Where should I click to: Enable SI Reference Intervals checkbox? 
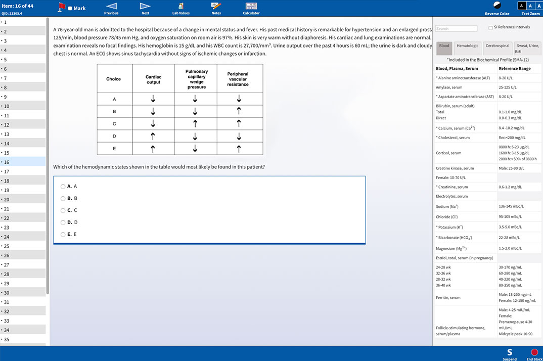coord(490,28)
